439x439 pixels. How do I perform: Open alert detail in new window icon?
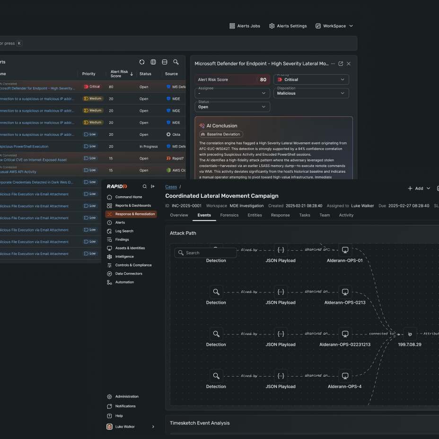(341, 63)
